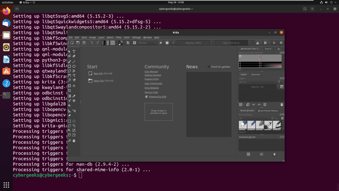339x191 pixels.
Task: Select the Ellipse shape tool
Action: click(74, 66)
